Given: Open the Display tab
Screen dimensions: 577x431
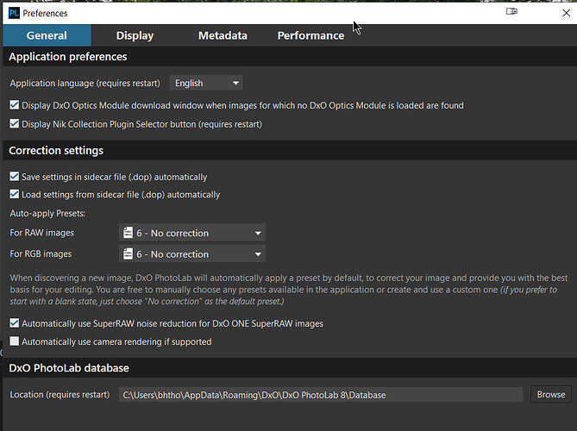Looking at the screenshot, I should [135, 35].
